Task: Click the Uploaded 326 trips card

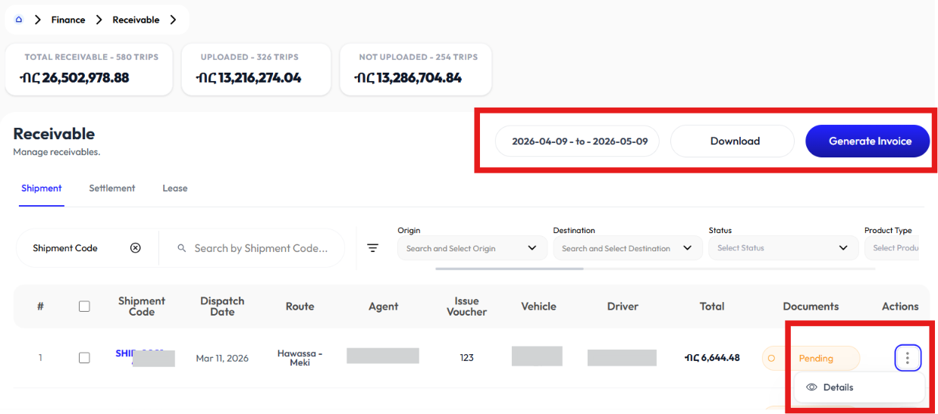Action: [256, 70]
